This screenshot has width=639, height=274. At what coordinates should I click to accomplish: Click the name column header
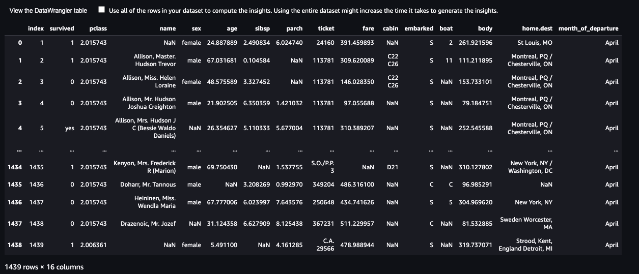click(x=168, y=28)
